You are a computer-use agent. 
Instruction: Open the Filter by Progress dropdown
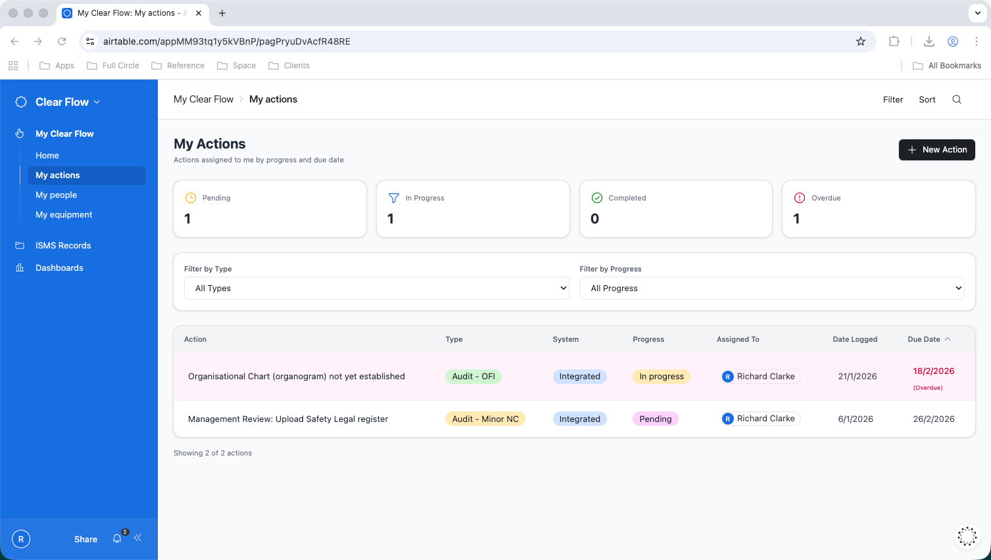772,289
